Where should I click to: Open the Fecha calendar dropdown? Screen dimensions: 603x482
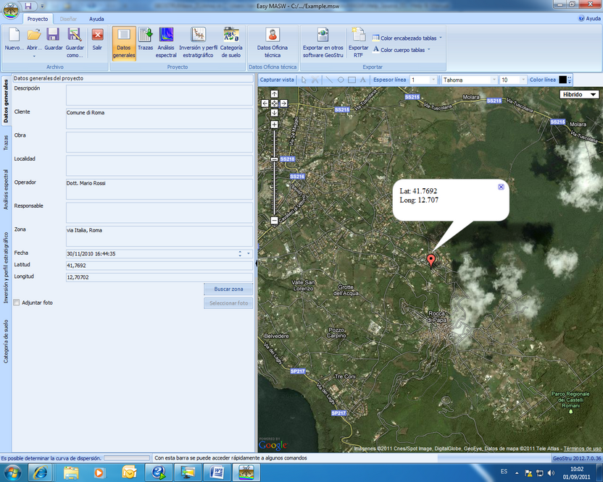click(x=249, y=253)
